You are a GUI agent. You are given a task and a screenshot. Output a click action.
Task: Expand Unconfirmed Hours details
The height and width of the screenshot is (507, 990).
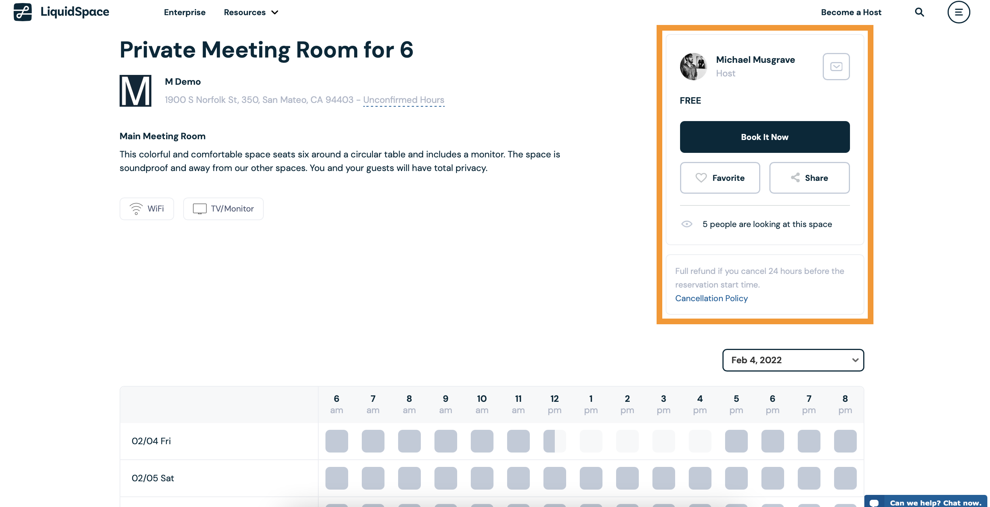(x=403, y=100)
